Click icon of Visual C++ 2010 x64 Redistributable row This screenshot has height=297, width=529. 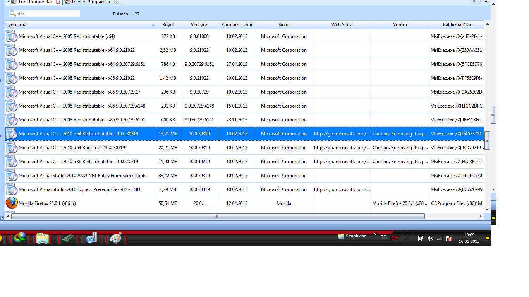coord(12,134)
